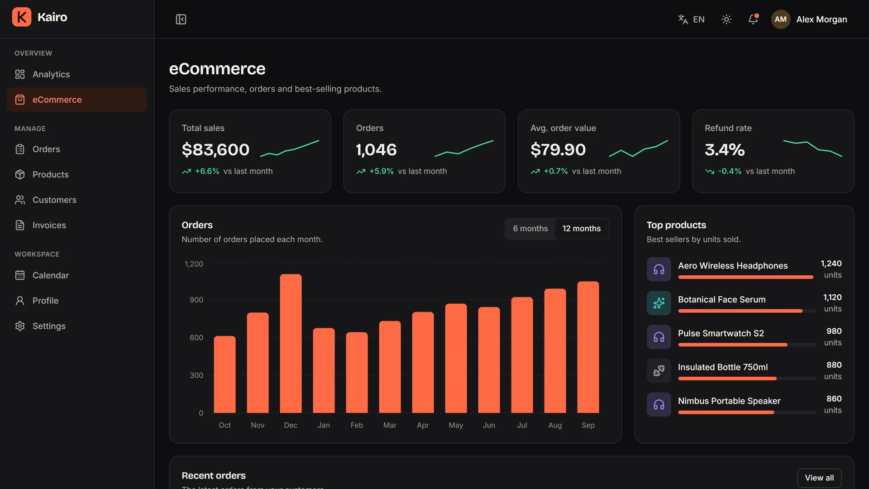
Task: Click the 3.4% refund rate value
Action: [x=725, y=150]
